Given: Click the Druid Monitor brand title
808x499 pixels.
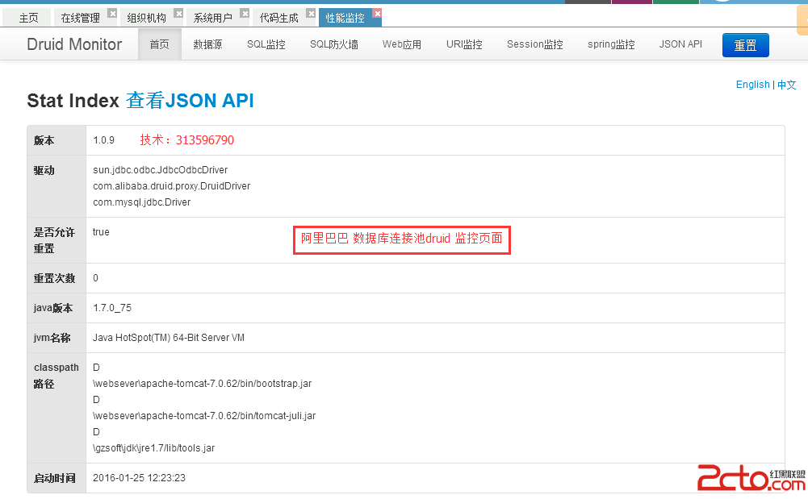Looking at the screenshot, I should click(x=74, y=44).
